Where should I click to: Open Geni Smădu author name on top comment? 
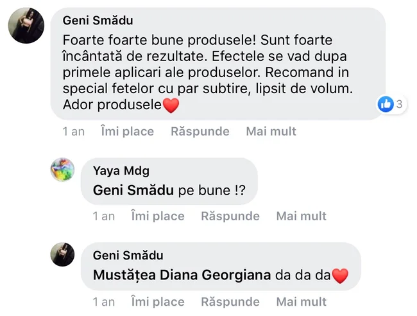coord(98,21)
